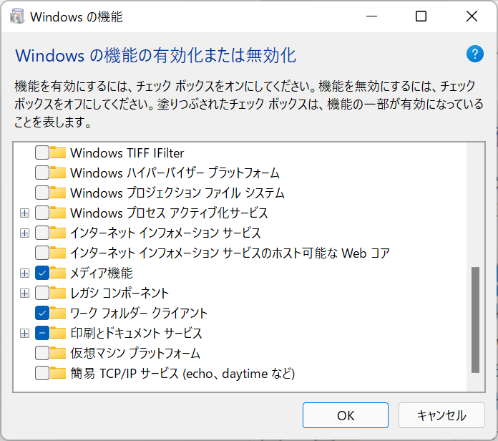Viewport: 498px width, 441px height.
Task: Close the Windows の機能 dialog
Action: tap(472, 16)
